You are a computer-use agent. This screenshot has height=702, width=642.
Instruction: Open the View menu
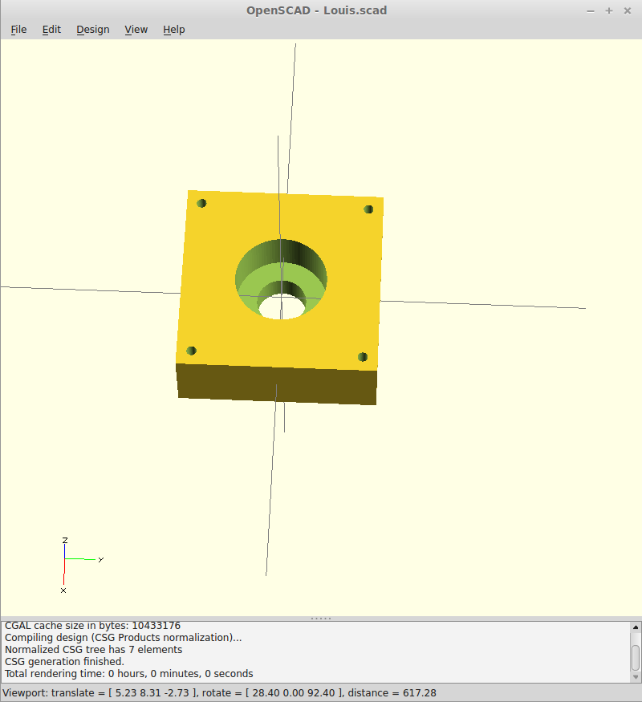pos(136,30)
